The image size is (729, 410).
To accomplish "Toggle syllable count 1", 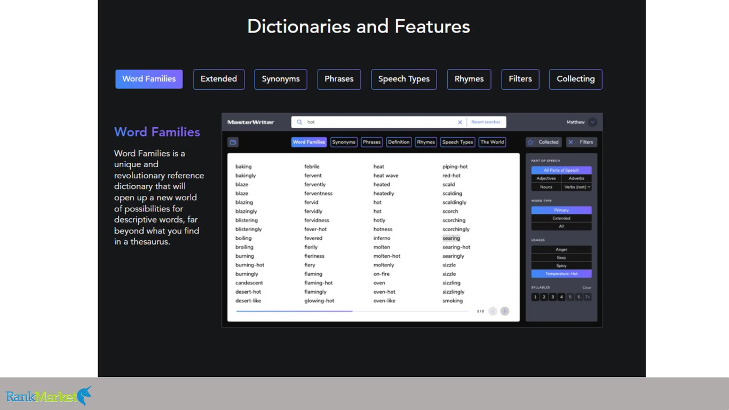I will point(535,297).
